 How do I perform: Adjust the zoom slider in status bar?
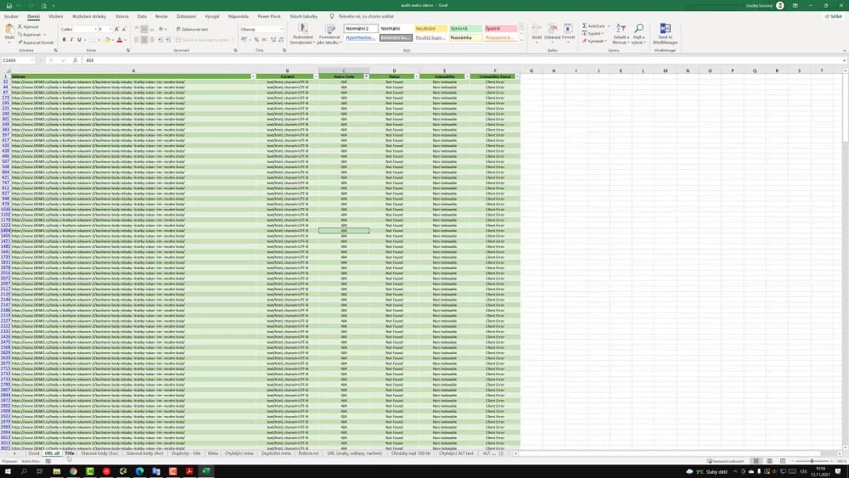pos(812,461)
